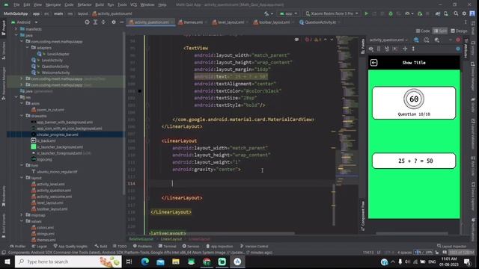479x269 pixels.
Task: Click Android Studio taskbar icon
Action: [x=237, y=262]
